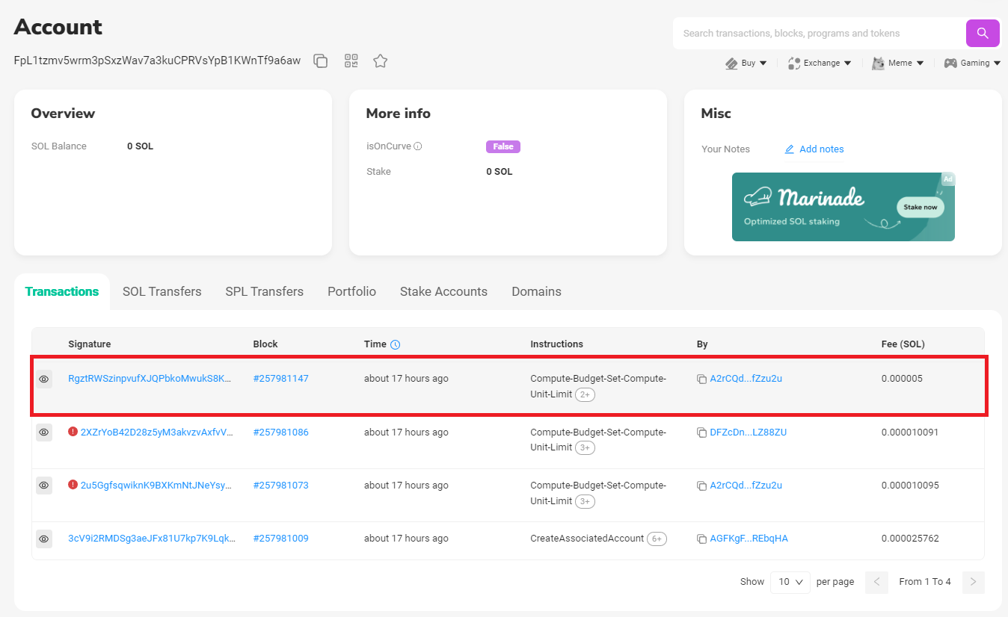
Task: Open the Buy dropdown menu
Action: [746, 63]
